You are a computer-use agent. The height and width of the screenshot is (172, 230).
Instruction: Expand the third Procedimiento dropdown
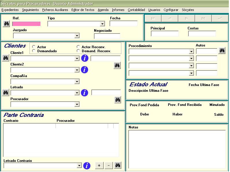pos(191,66)
